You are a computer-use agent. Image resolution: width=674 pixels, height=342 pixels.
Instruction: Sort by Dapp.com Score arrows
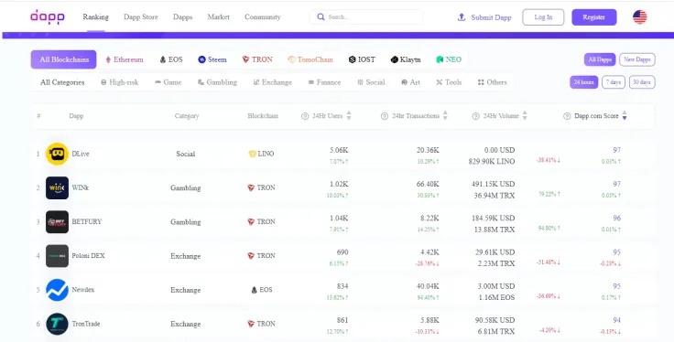click(x=625, y=115)
